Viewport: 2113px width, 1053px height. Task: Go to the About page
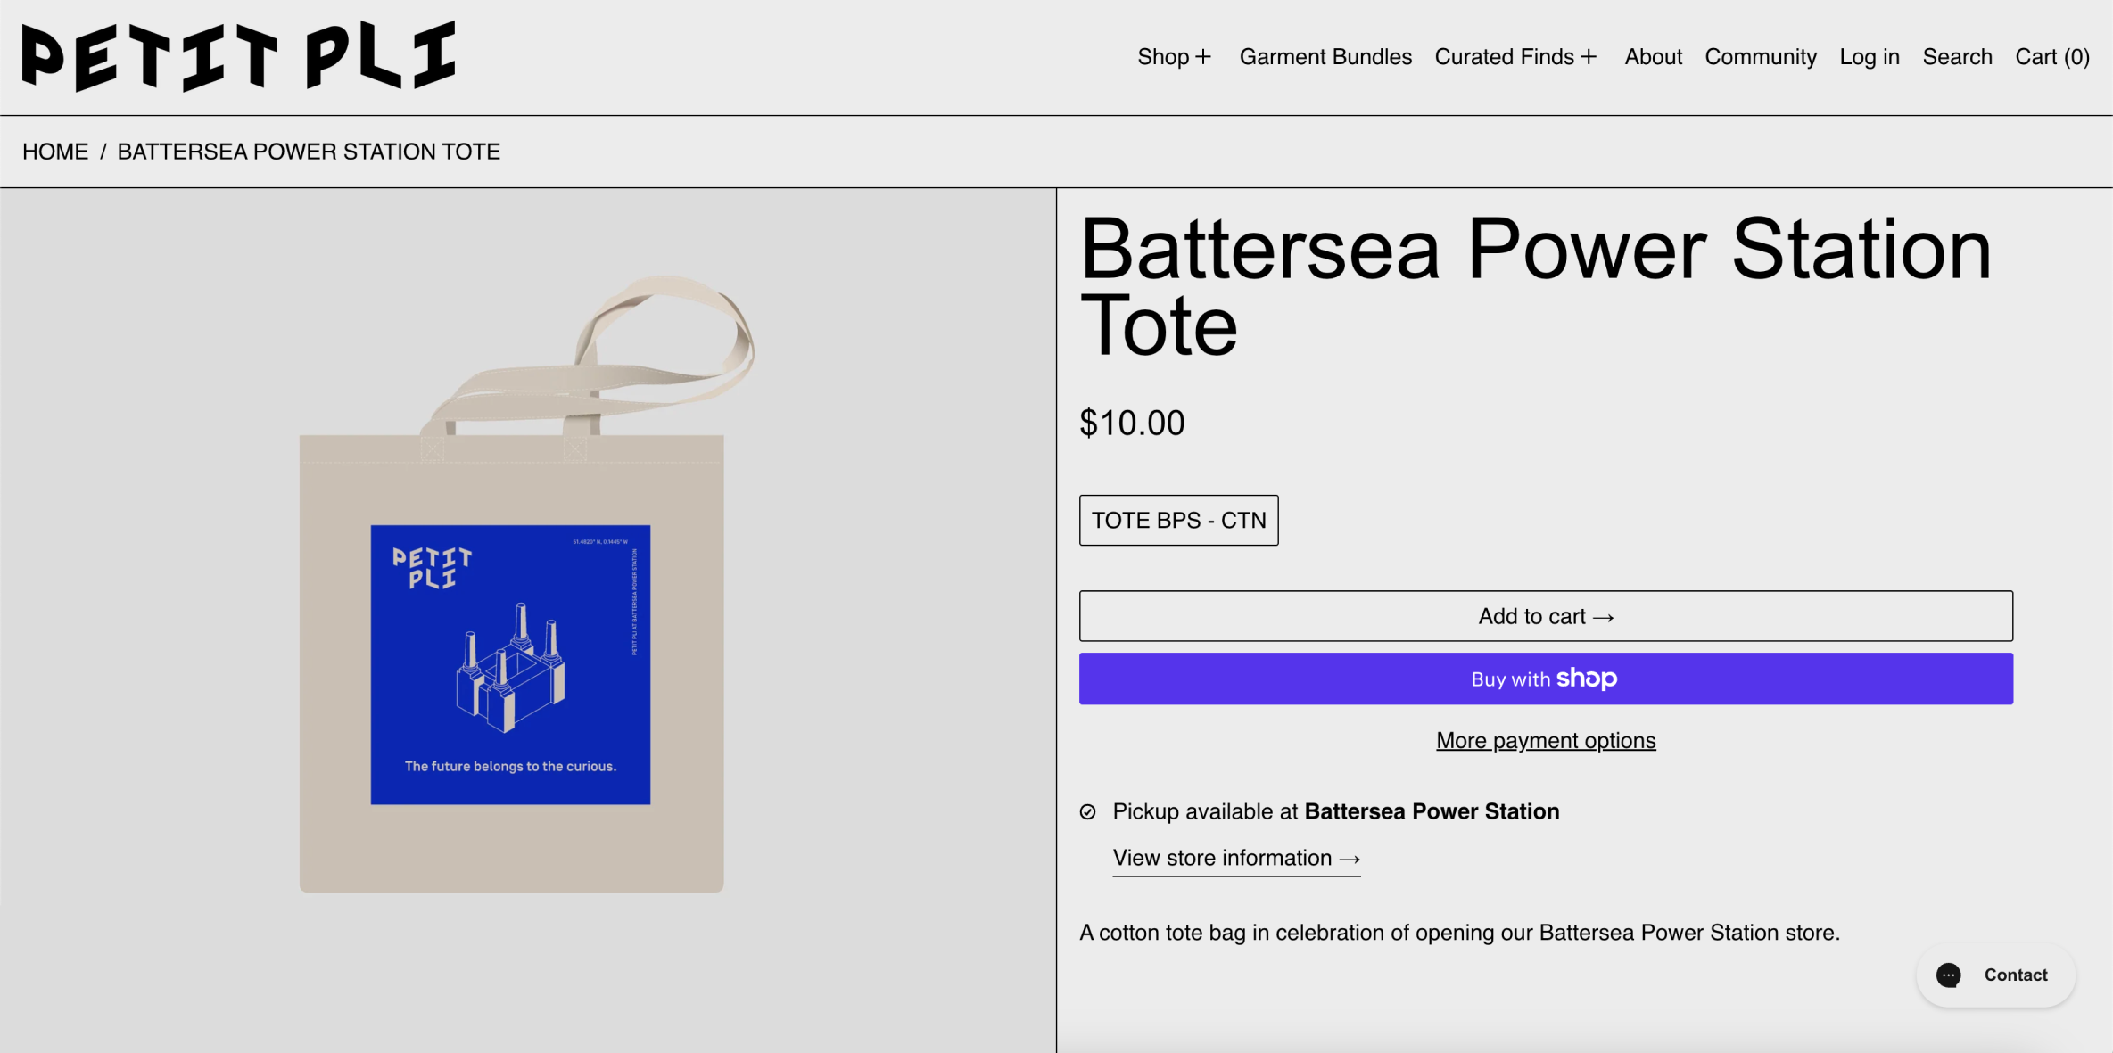[1653, 57]
